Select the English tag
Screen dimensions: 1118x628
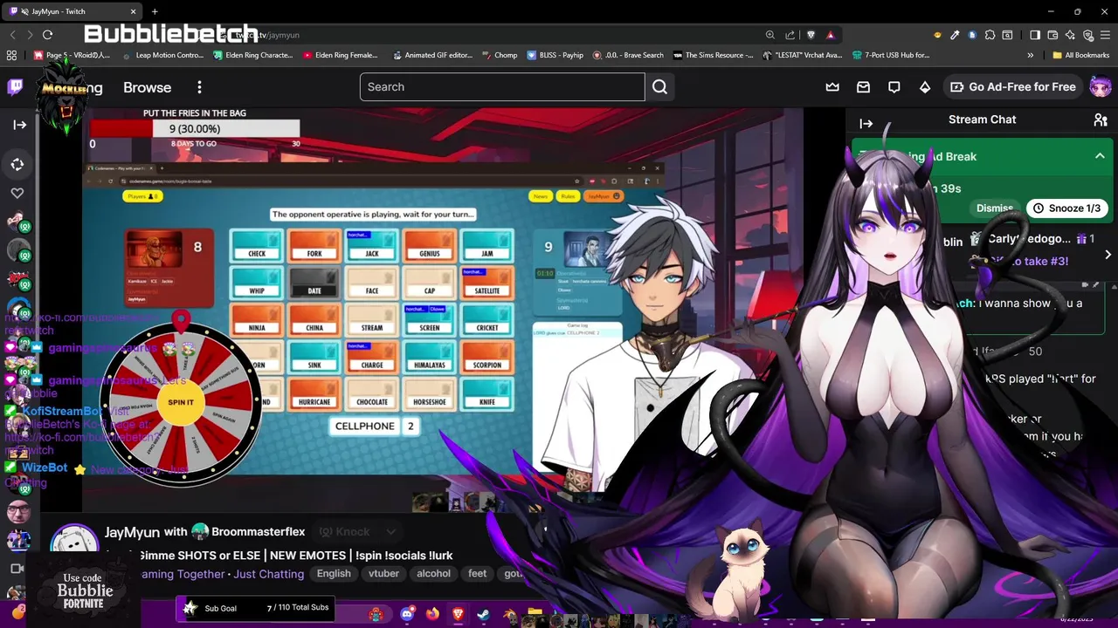(x=334, y=574)
